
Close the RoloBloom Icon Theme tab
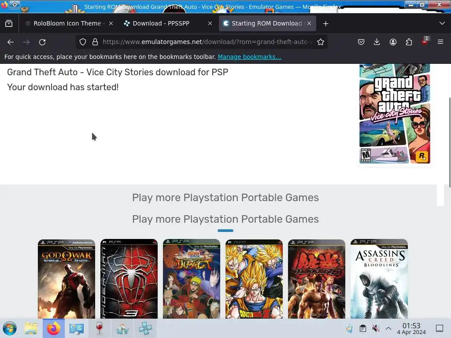pos(111,24)
